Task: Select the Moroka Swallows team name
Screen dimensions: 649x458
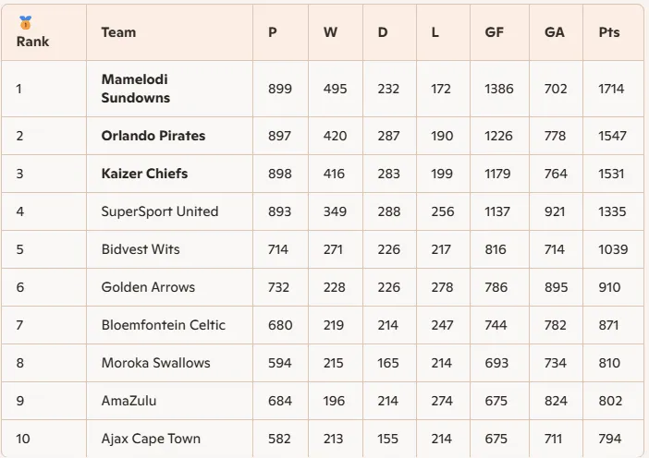Action: (156, 363)
